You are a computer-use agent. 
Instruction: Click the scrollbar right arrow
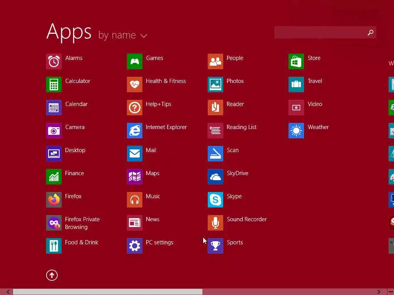pyautogui.click(x=379, y=292)
